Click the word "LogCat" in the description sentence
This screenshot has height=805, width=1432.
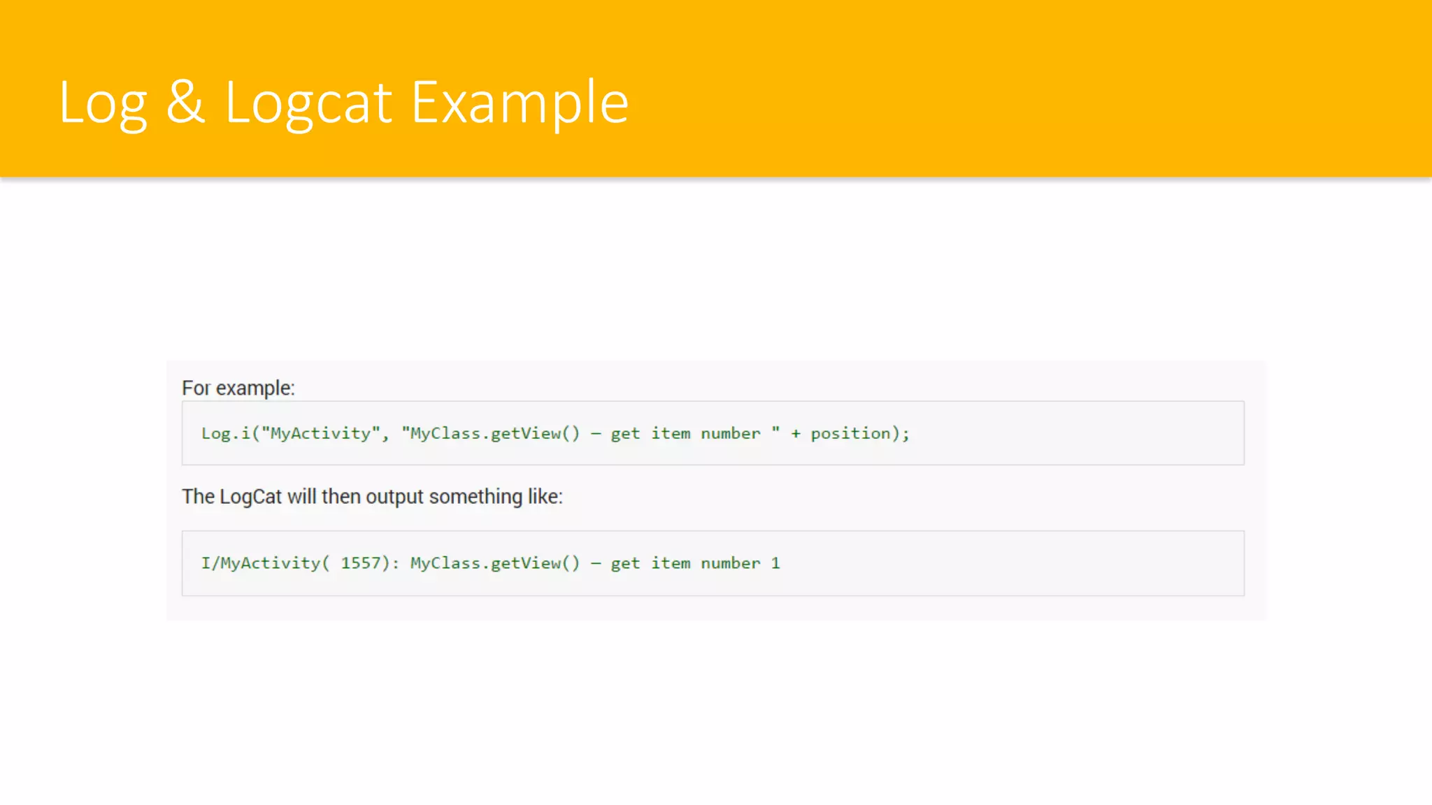(250, 497)
